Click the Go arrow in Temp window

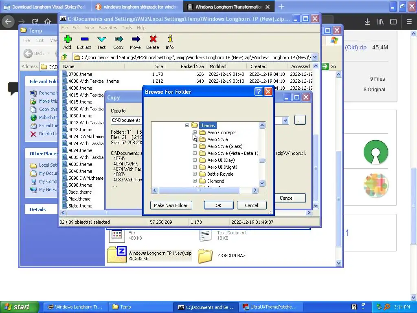point(325,66)
